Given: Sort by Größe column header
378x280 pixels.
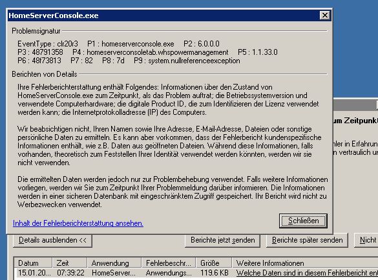Looking at the screenshot, I should tap(214, 263).
